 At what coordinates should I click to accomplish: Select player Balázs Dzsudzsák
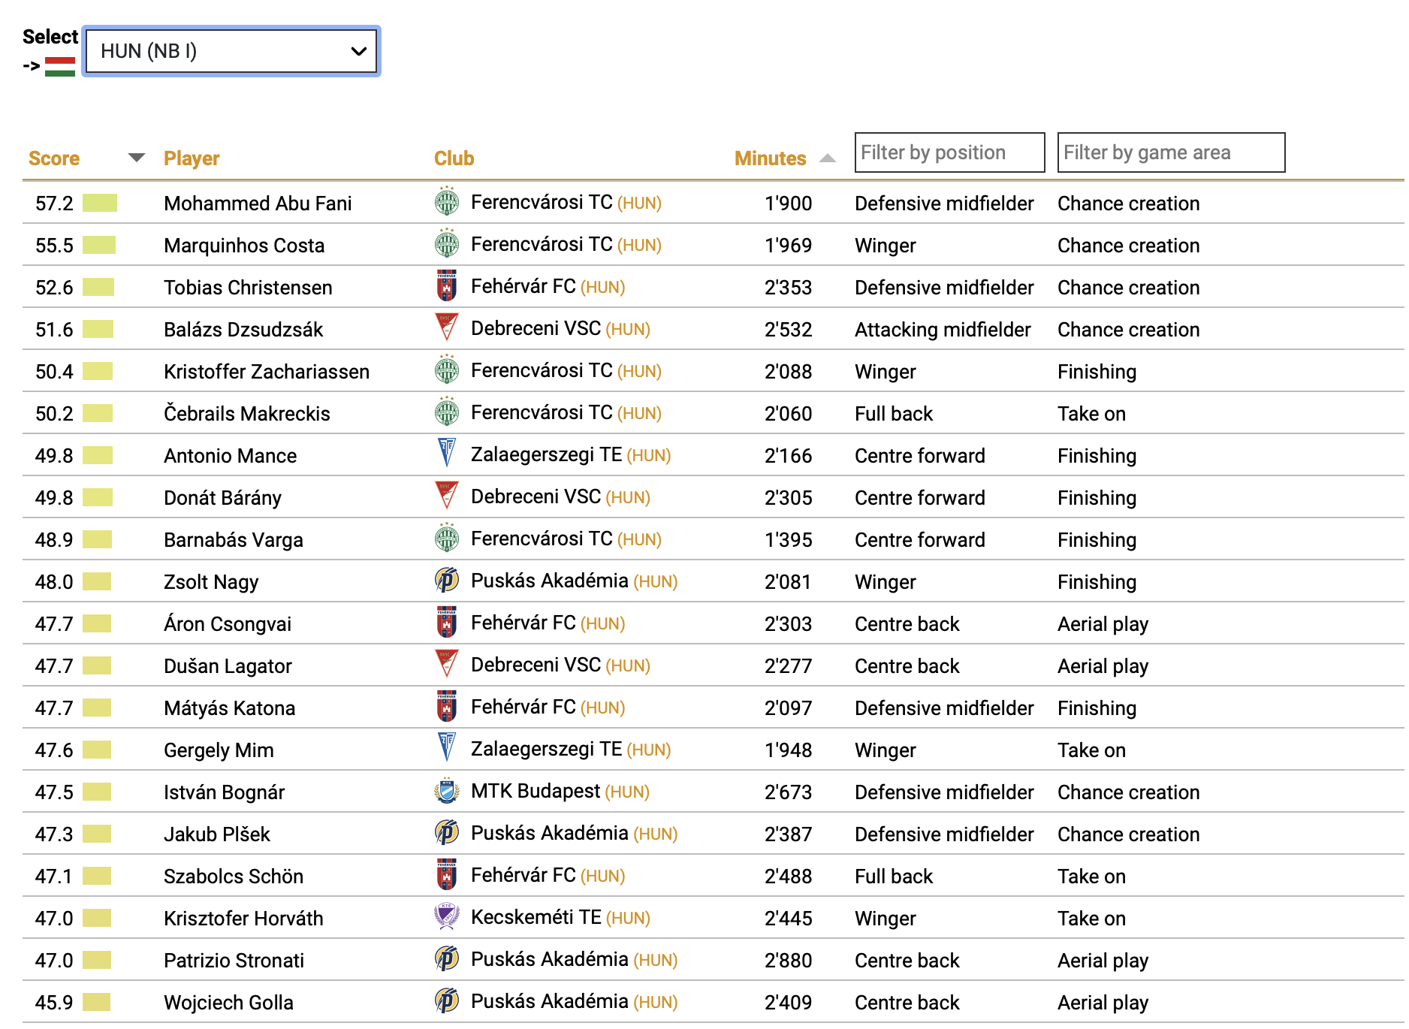243,330
